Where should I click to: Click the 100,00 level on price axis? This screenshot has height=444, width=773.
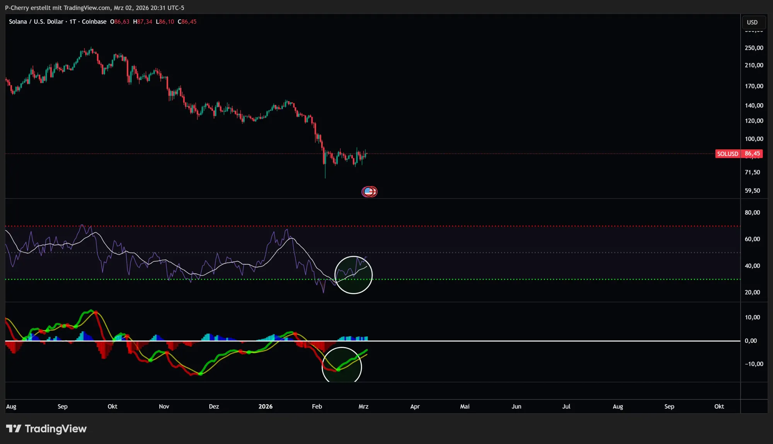(754, 139)
